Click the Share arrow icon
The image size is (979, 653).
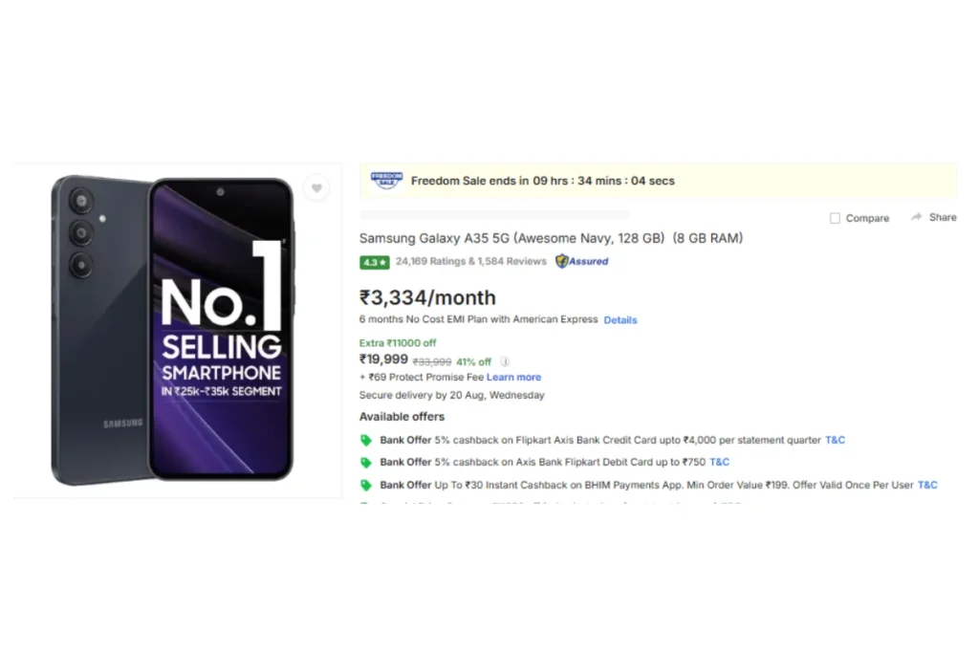(x=916, y=217)
